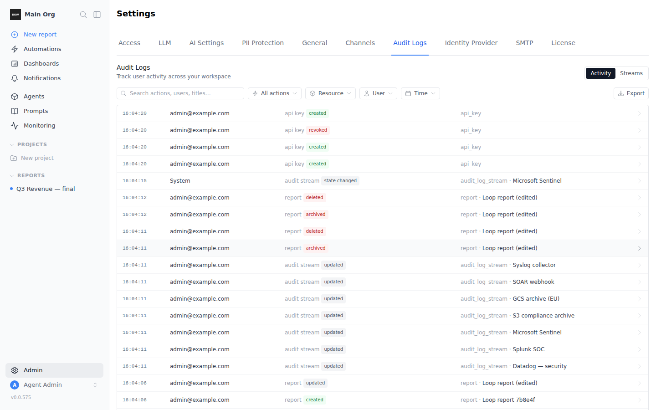Viewport: 656px width, 410px height.
Task: Click the Monitoring pulse icon
Action: pyautogui.click(x=15, y=126)
